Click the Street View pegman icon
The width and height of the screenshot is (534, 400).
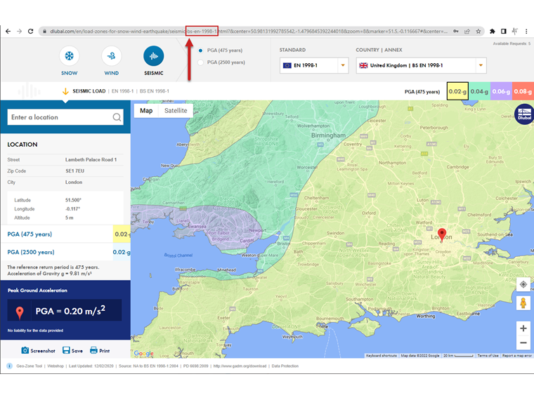[x=523, y=302]
